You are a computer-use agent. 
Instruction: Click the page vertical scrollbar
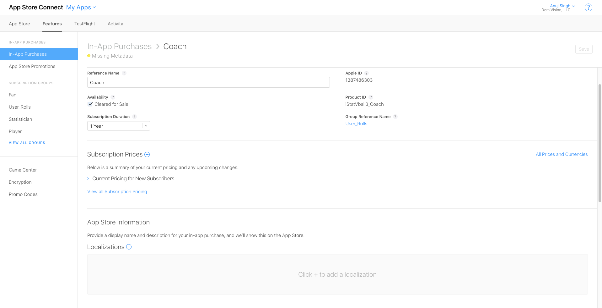pyautogui.click(x=600, y=143)
